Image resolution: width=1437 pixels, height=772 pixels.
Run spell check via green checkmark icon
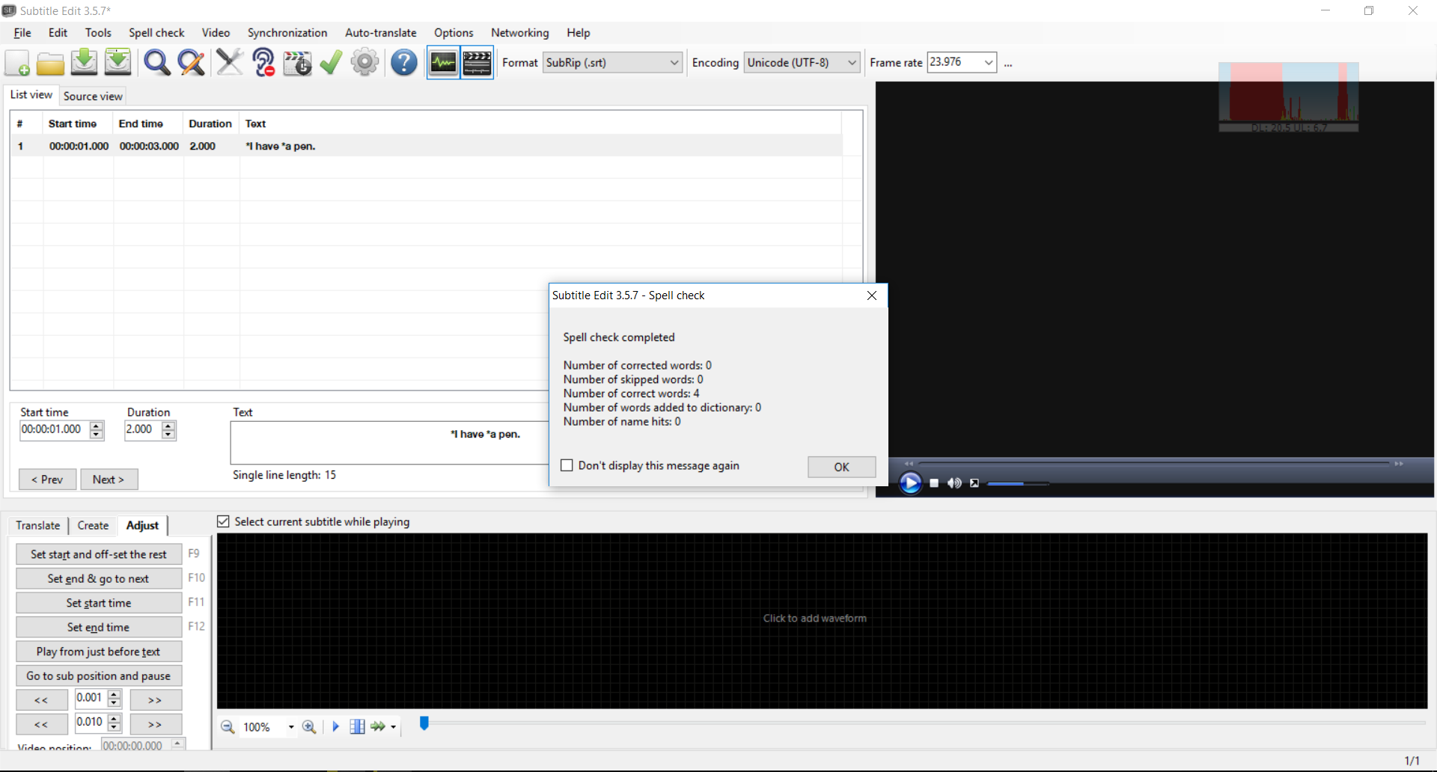pos(330,62)
